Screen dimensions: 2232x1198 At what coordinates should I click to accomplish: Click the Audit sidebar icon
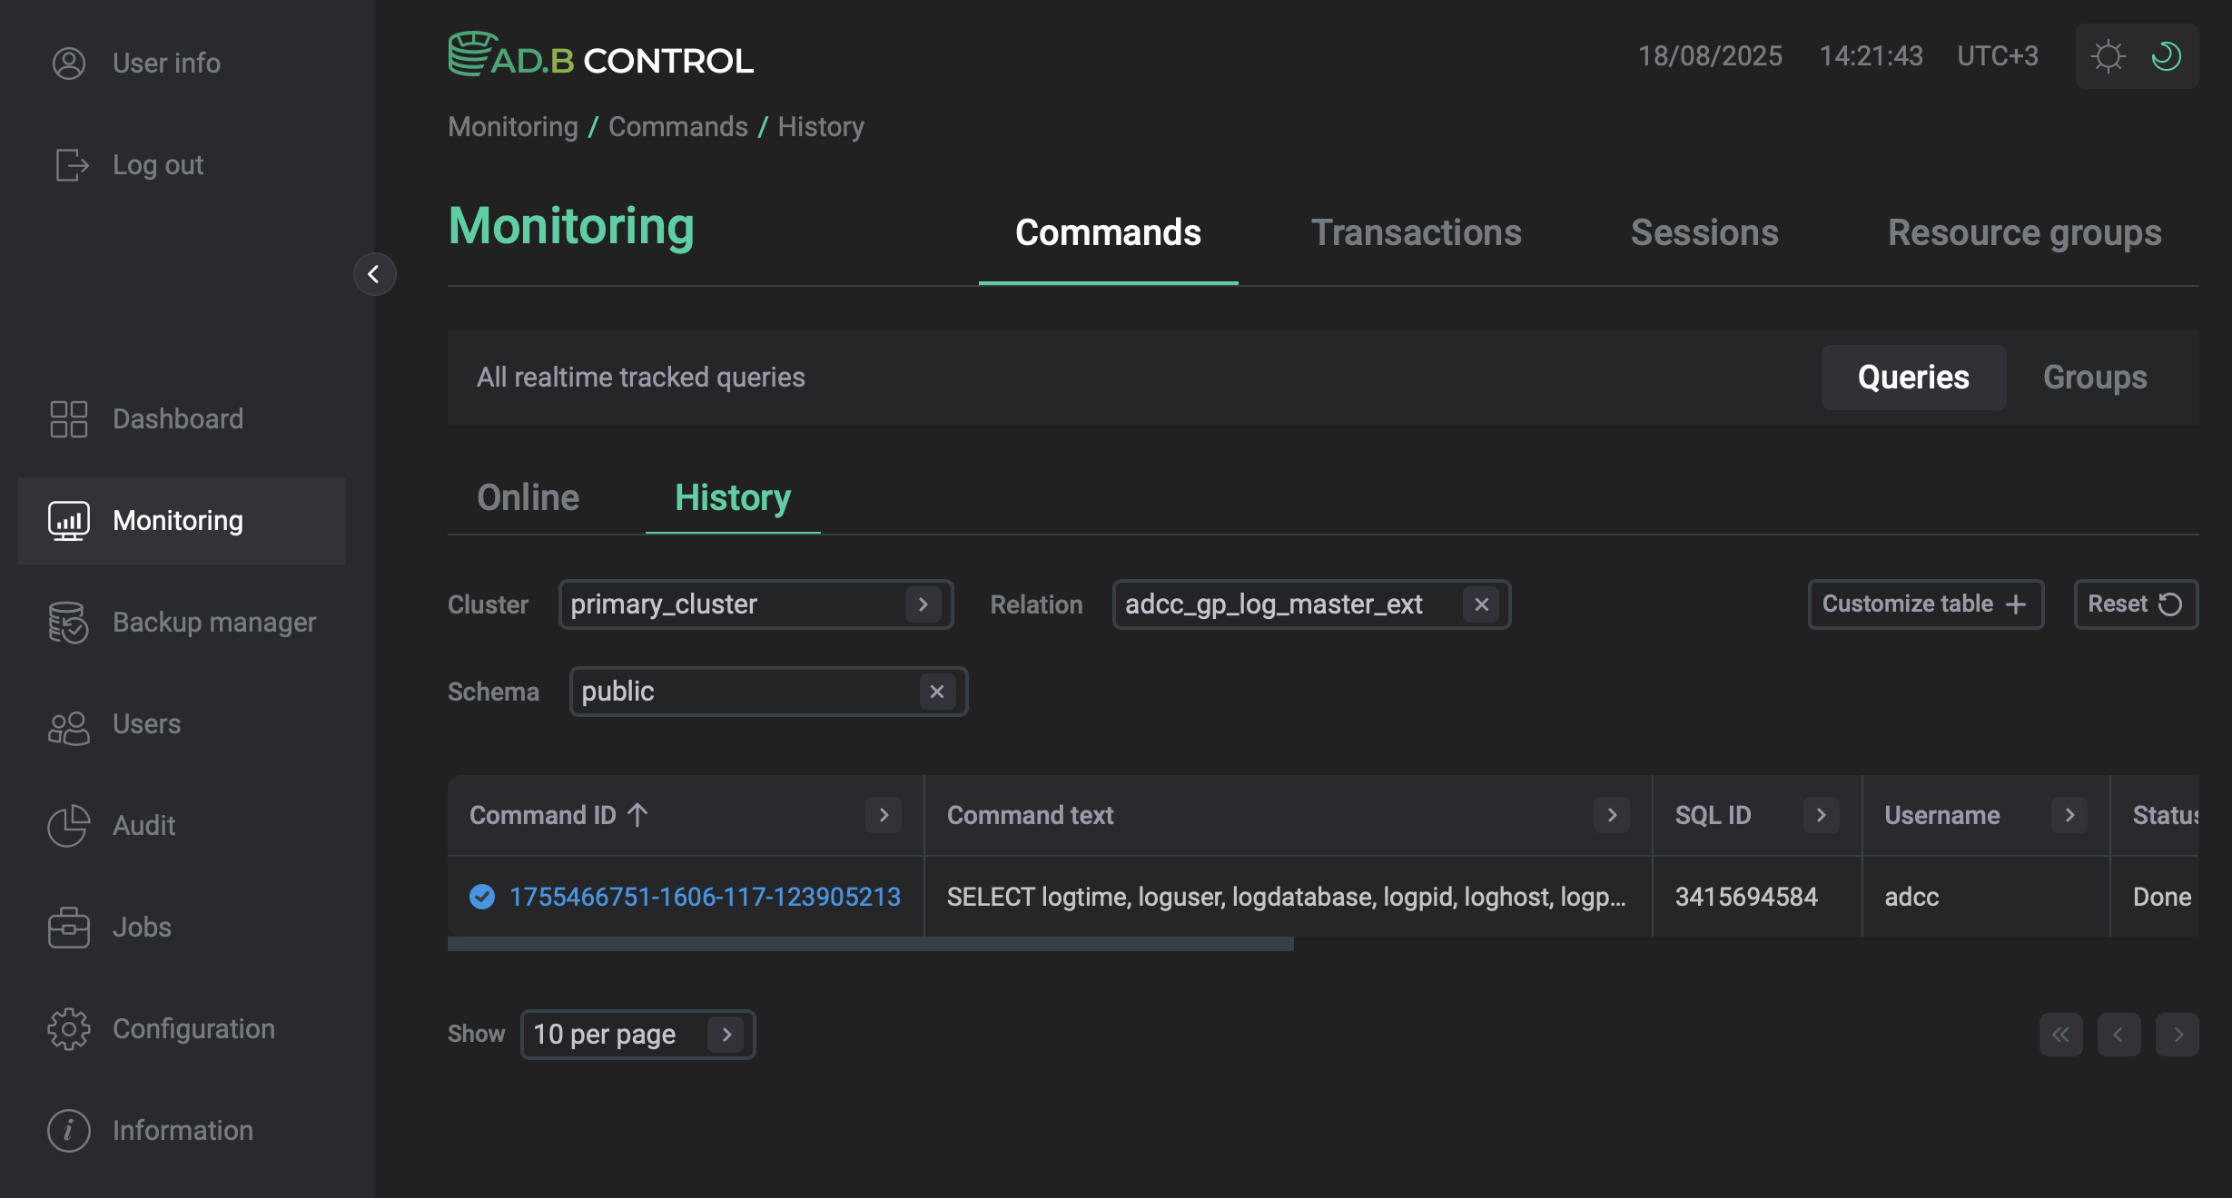pos(67,826)
